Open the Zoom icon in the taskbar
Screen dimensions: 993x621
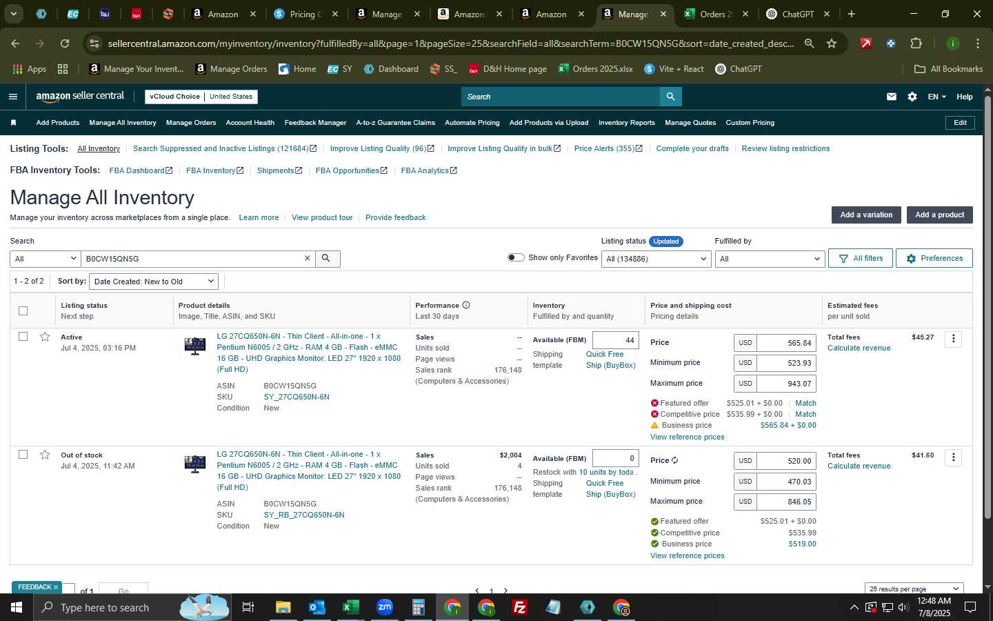coord(385,607)
